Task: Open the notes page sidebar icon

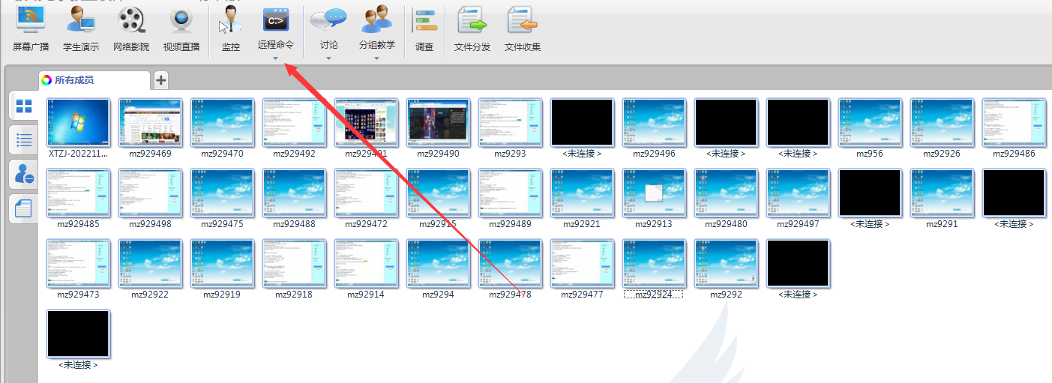Action: pos(24,209)
